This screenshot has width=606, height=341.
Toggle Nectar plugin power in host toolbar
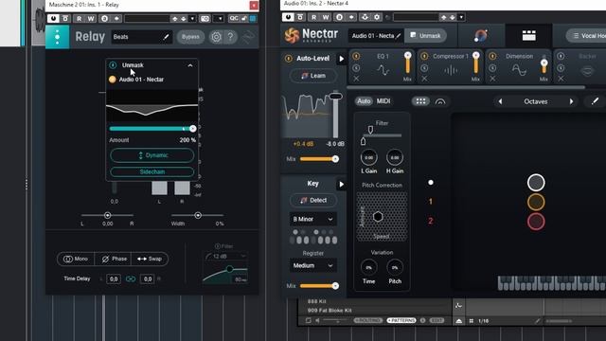288,17
